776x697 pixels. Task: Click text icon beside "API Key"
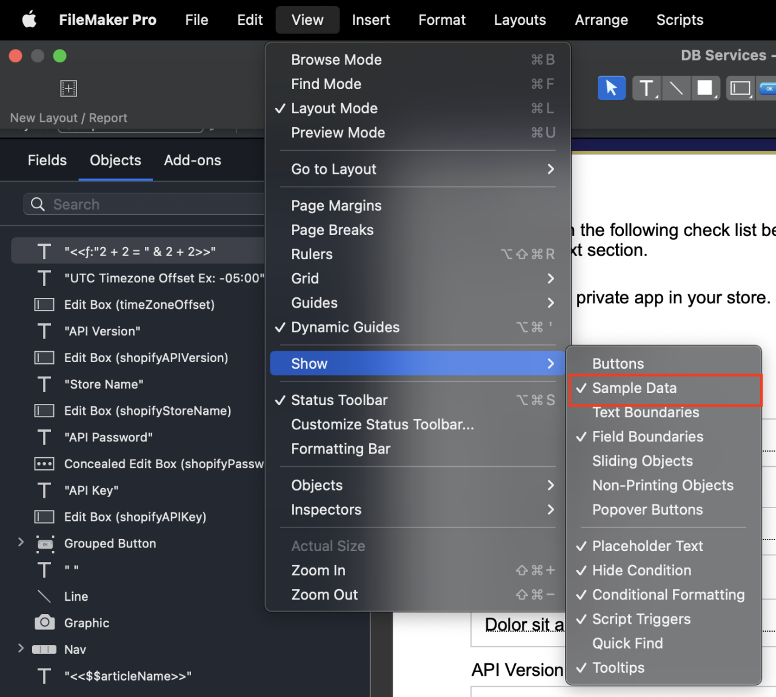[44, 491]
